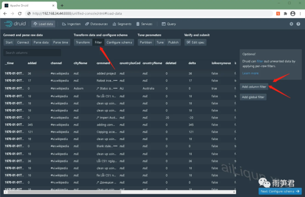
Task: Open the Datasources view
Action: click(98, 24)
